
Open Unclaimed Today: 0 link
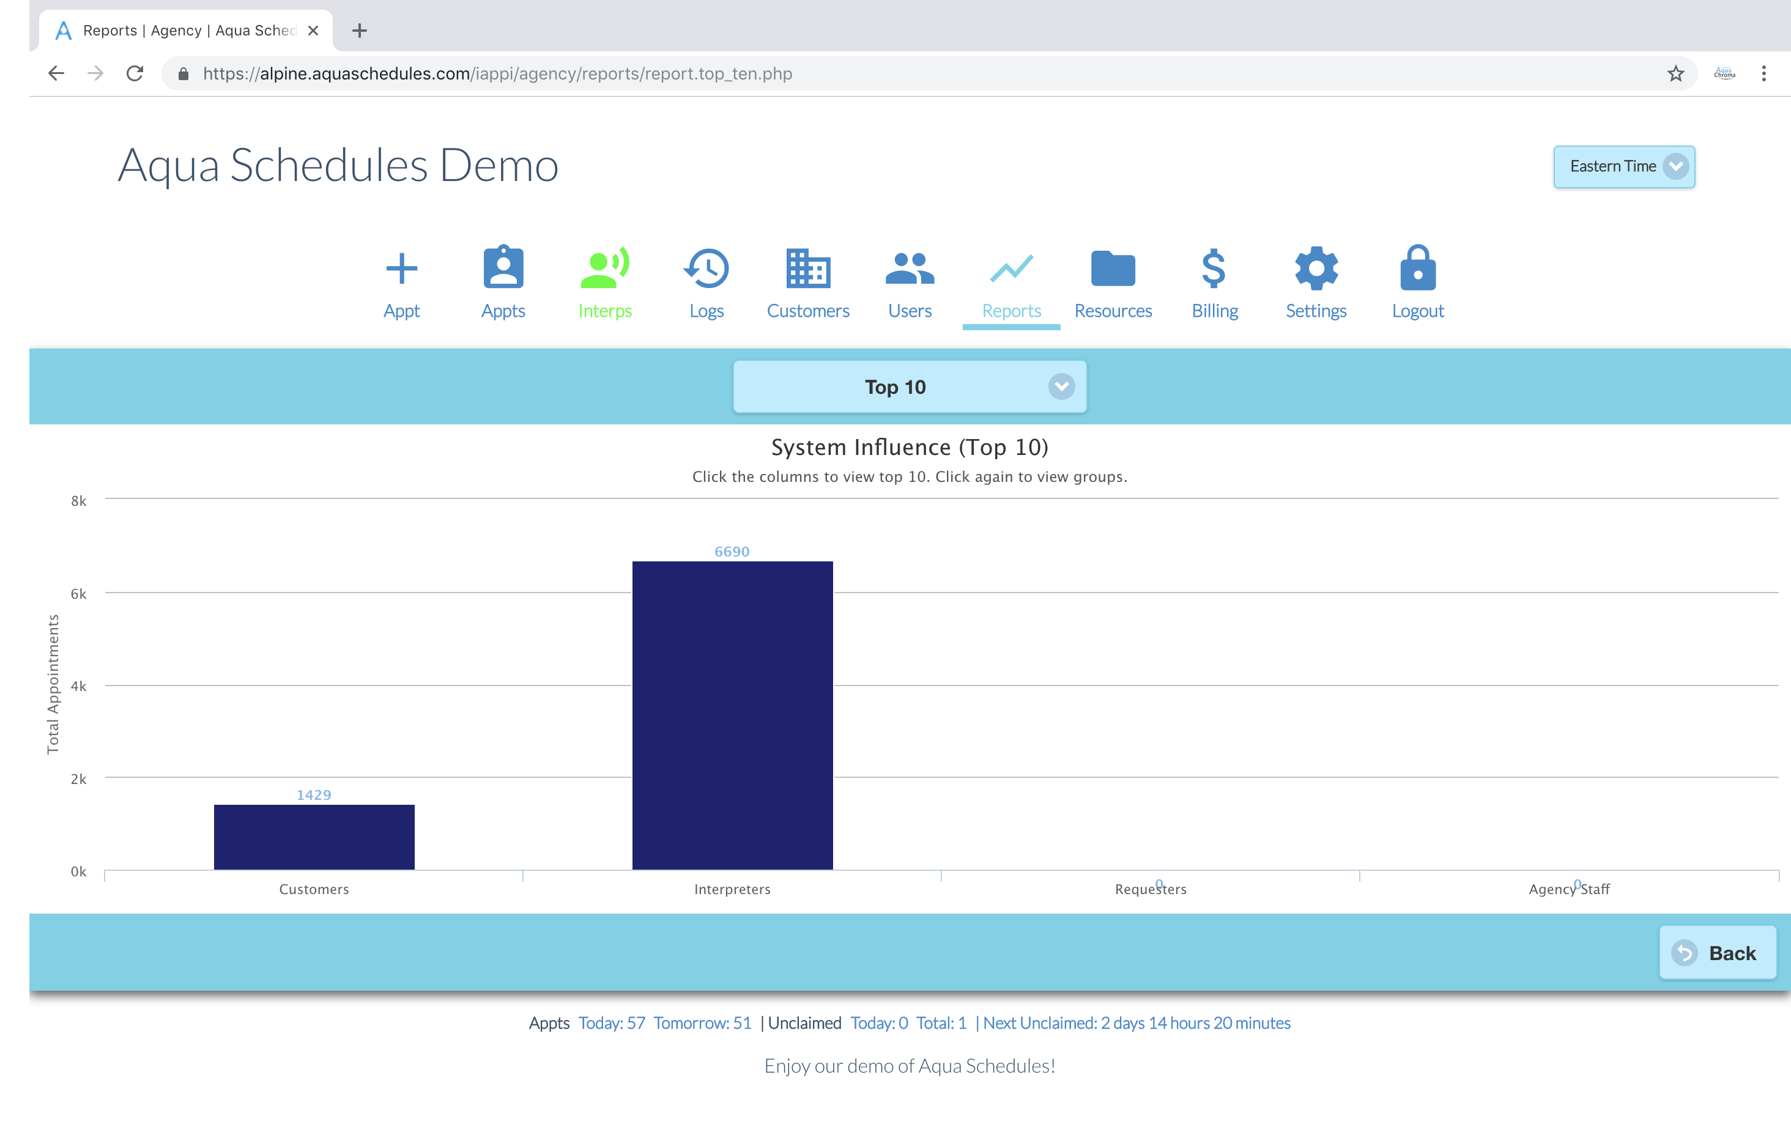878,1022
